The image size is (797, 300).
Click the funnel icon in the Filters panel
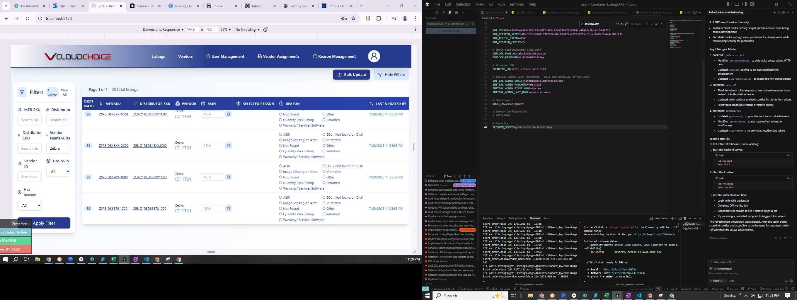click(22, 92)
